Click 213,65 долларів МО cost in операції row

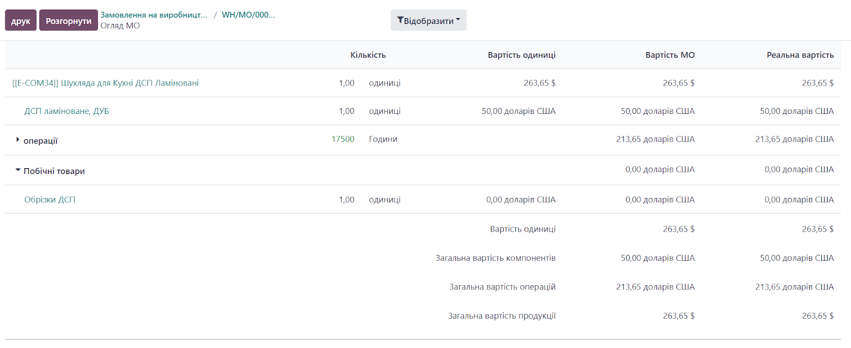[656, 139]
